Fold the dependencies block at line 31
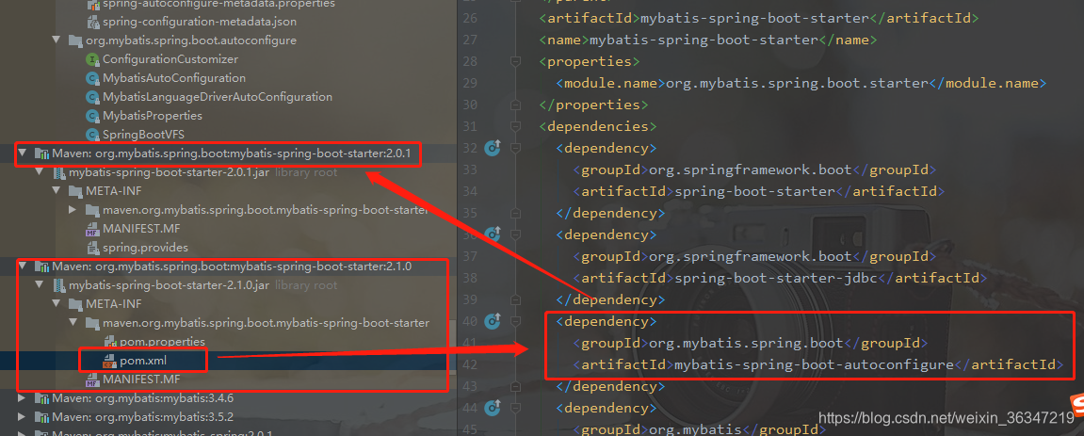 point(516,126)
